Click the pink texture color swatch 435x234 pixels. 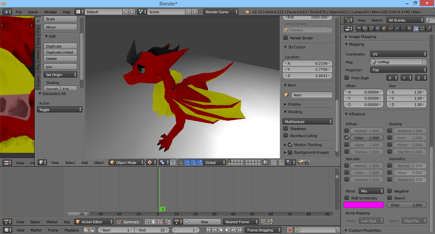[364, 205]
